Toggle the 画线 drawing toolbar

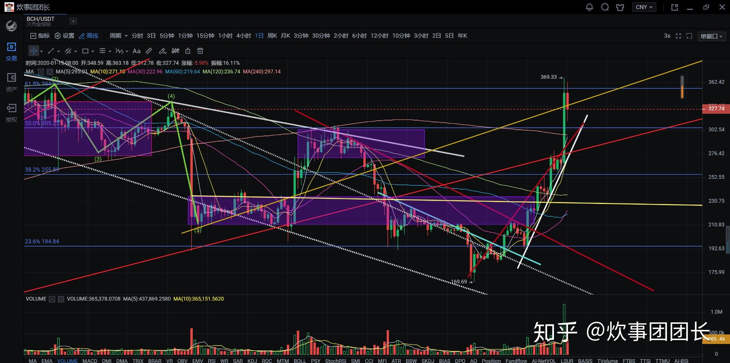coord(89,36)
